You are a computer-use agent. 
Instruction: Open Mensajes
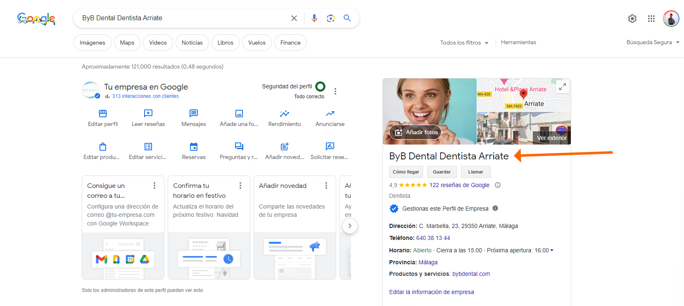coord(194,118)
